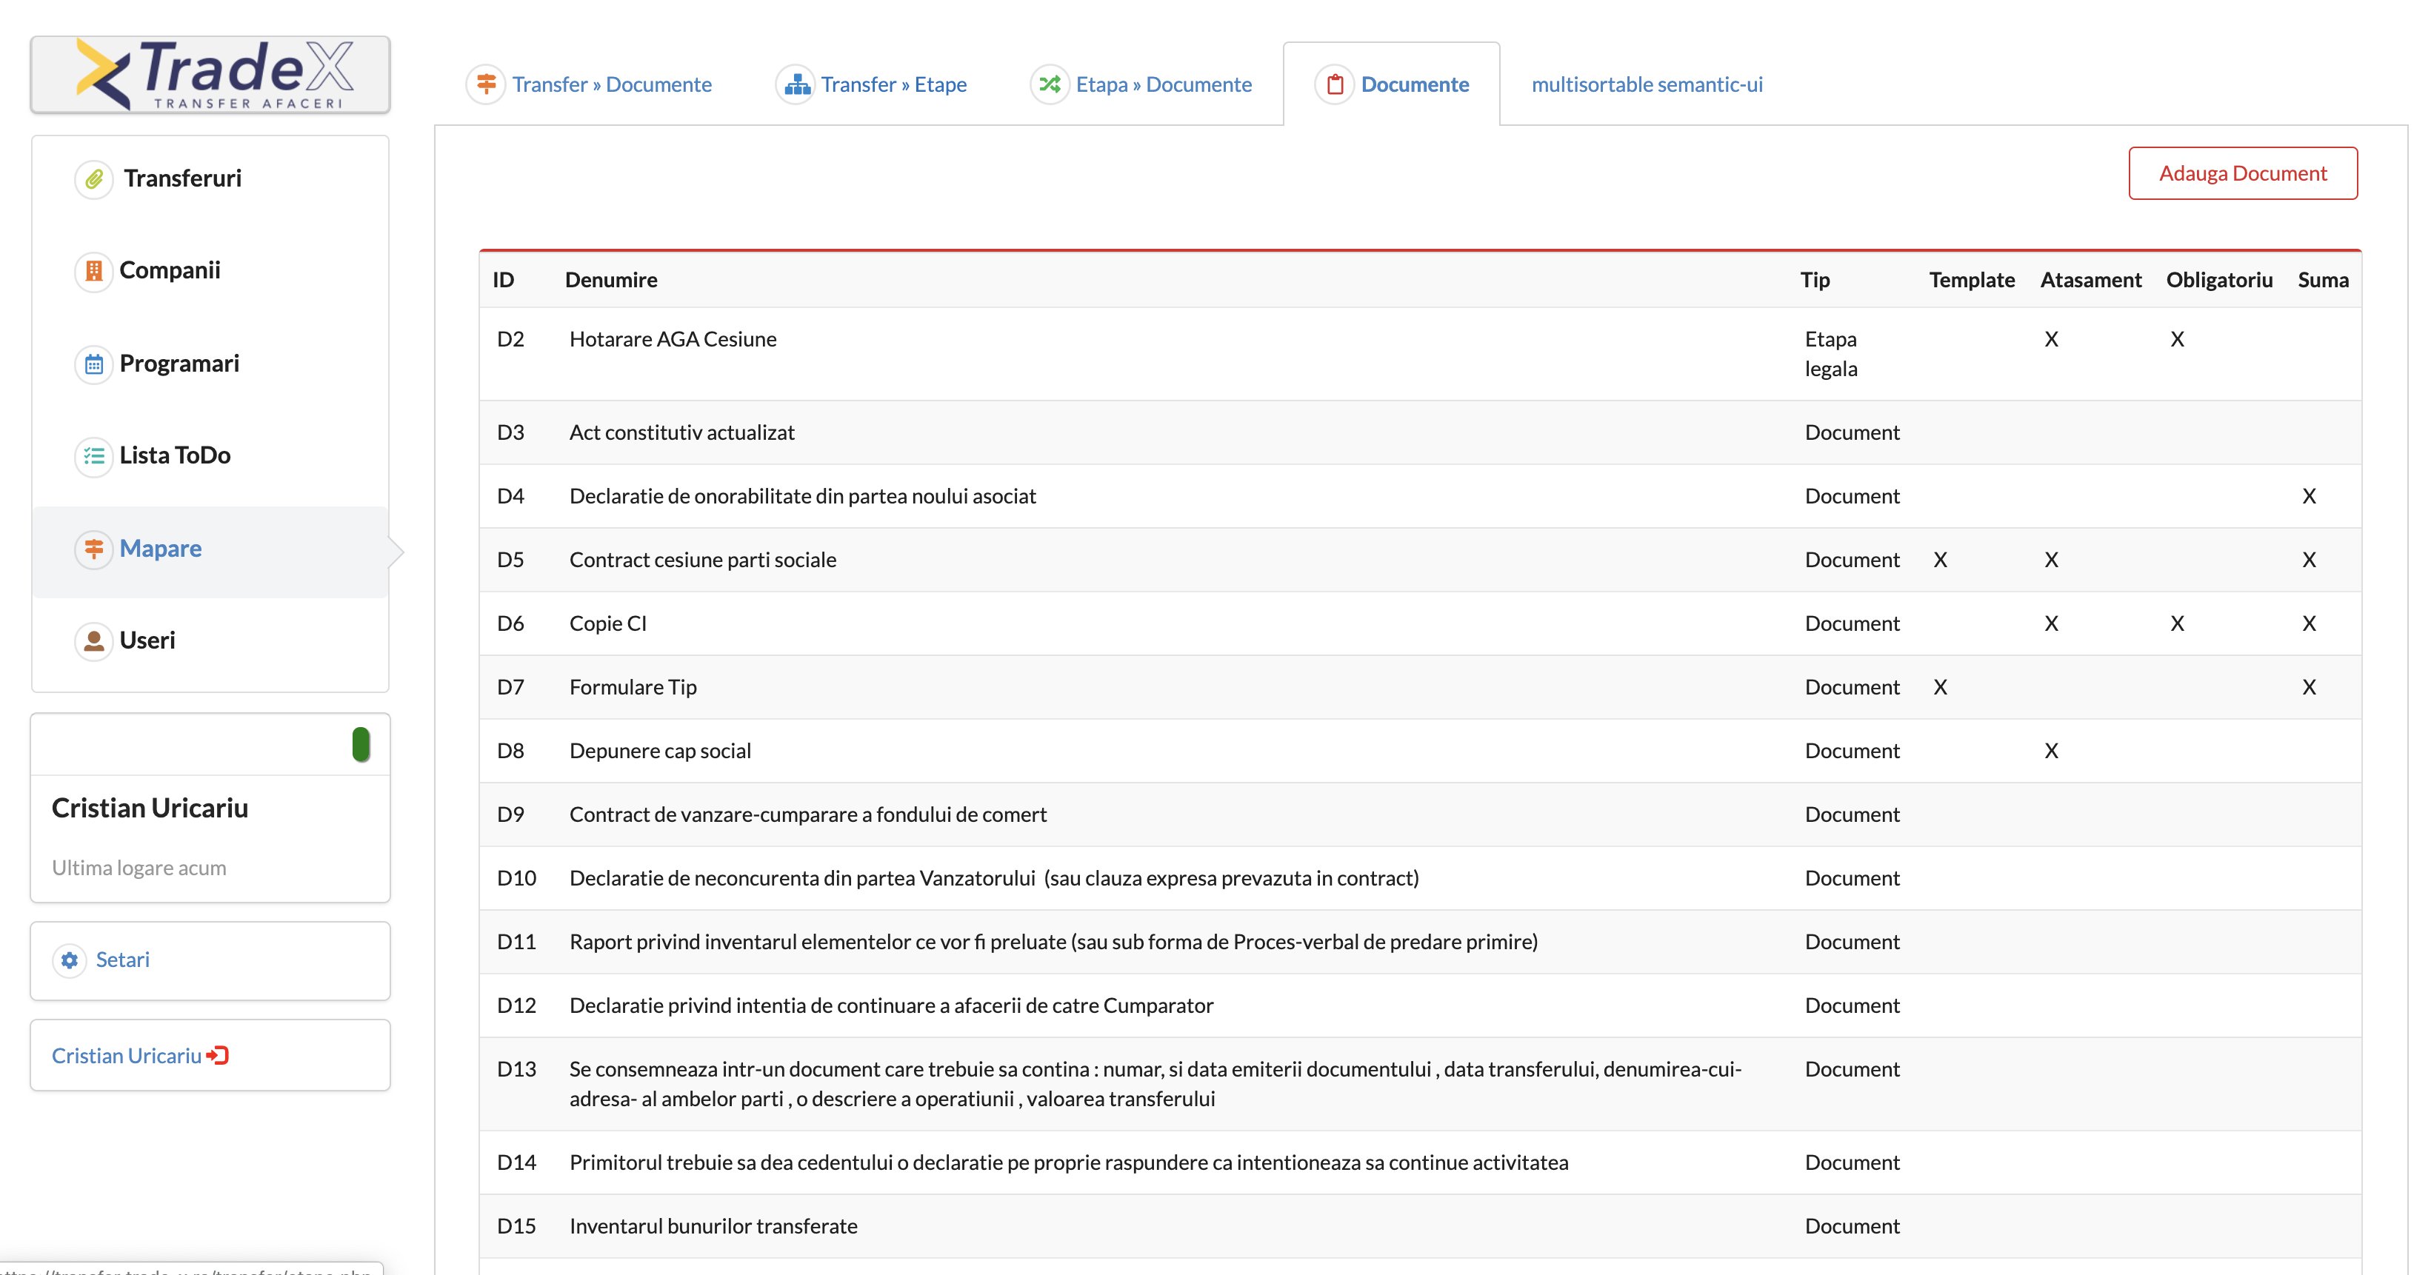Click Atasament X mark for Hotarare AGA Cesiune

click(2051, 340)
